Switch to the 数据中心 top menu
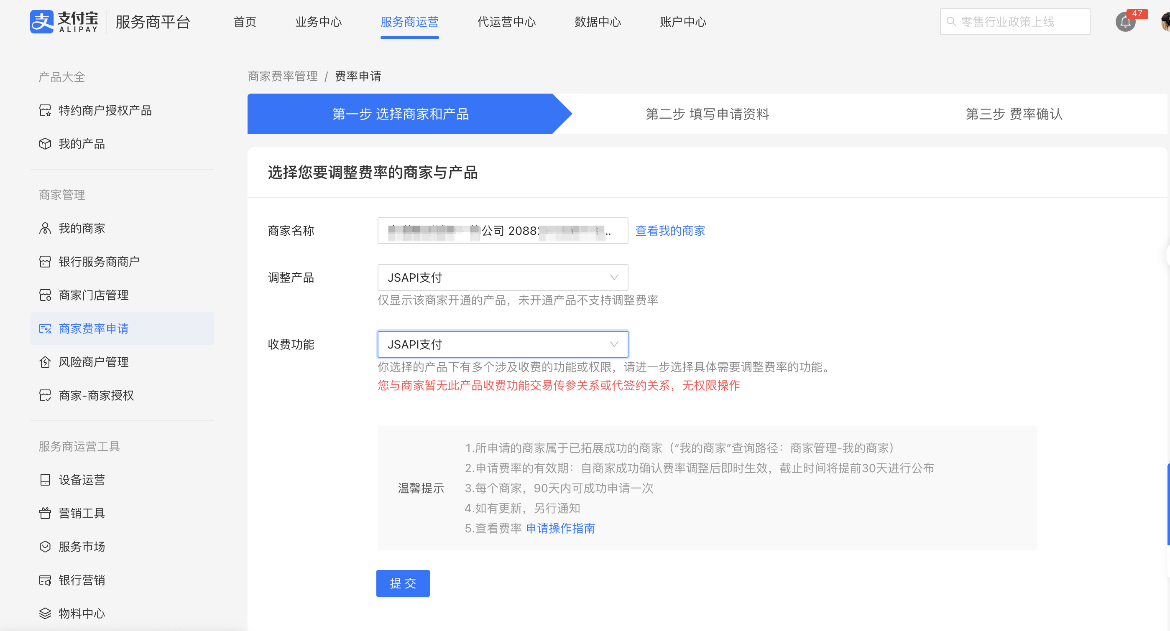 (x=597, y=22)
